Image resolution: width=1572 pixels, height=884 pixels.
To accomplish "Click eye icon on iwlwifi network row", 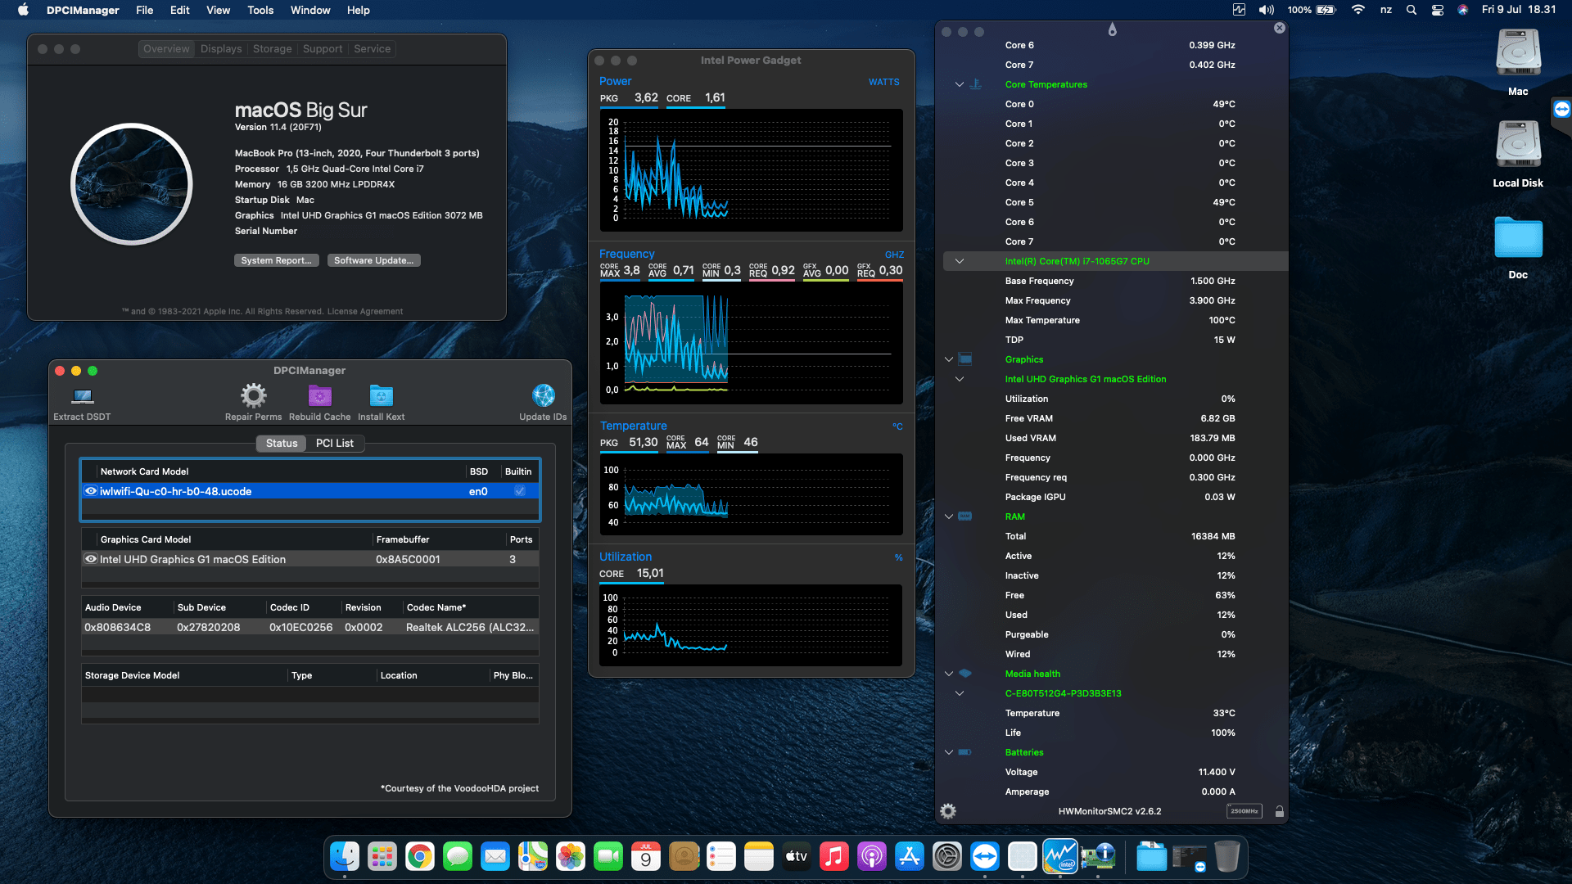I will 91,491.
